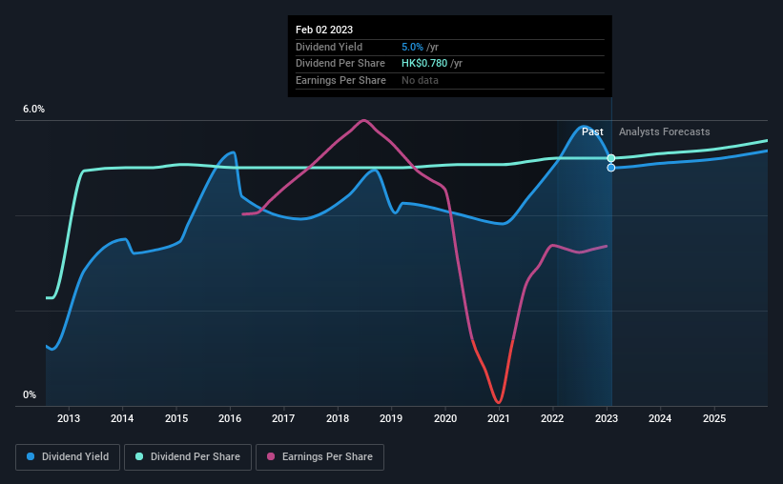Click the 2014 x-axis label

click(x=122, y=418)
